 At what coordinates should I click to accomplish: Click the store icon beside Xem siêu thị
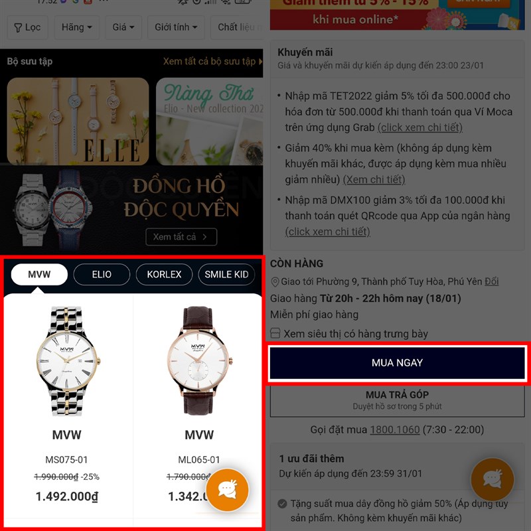(x=275, y=333)
